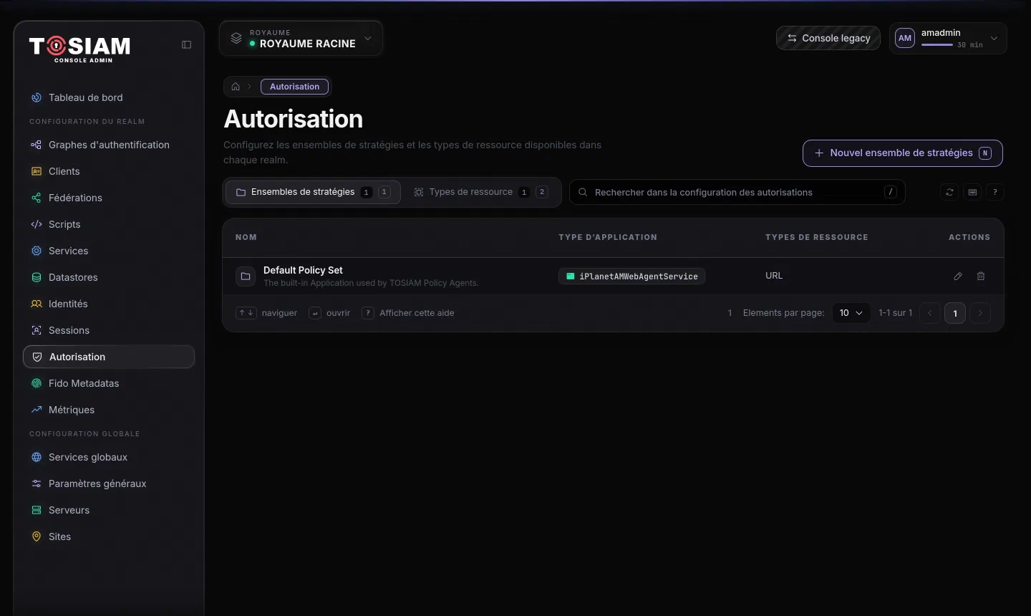This screenshot has width=1031, height=616.
Task: Open help with the question mark button
Action: tap(995, 192)
